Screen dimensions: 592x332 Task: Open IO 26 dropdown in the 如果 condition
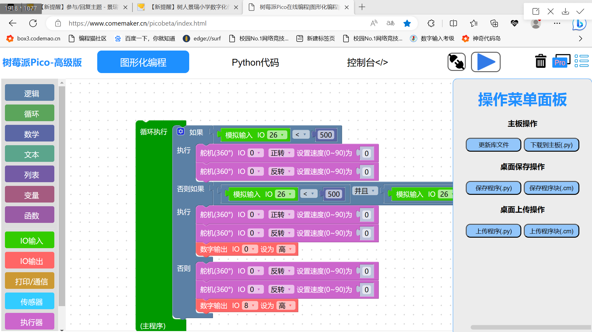(277, 135)
